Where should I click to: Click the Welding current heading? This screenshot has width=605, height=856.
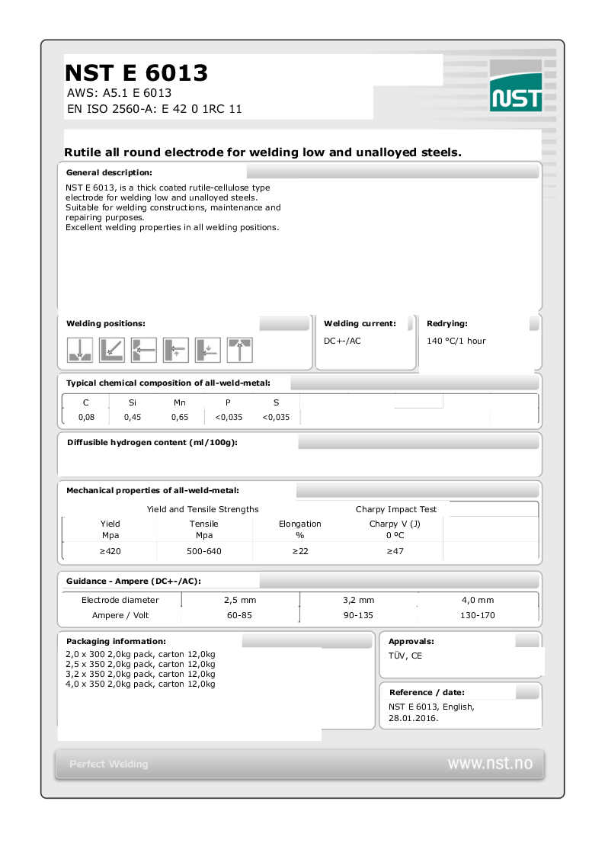click(360, 324)
